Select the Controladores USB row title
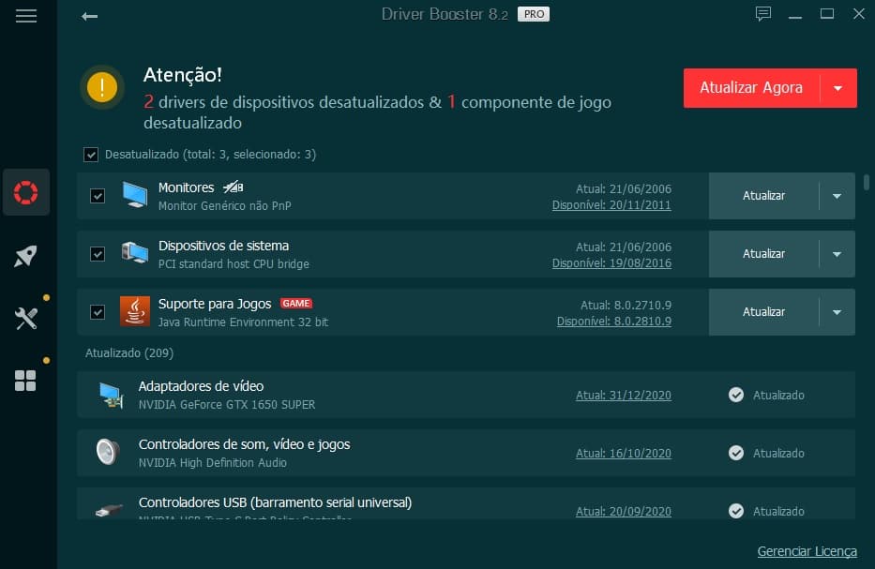This screenshot has width=875, height=569. tap(275, 502)
